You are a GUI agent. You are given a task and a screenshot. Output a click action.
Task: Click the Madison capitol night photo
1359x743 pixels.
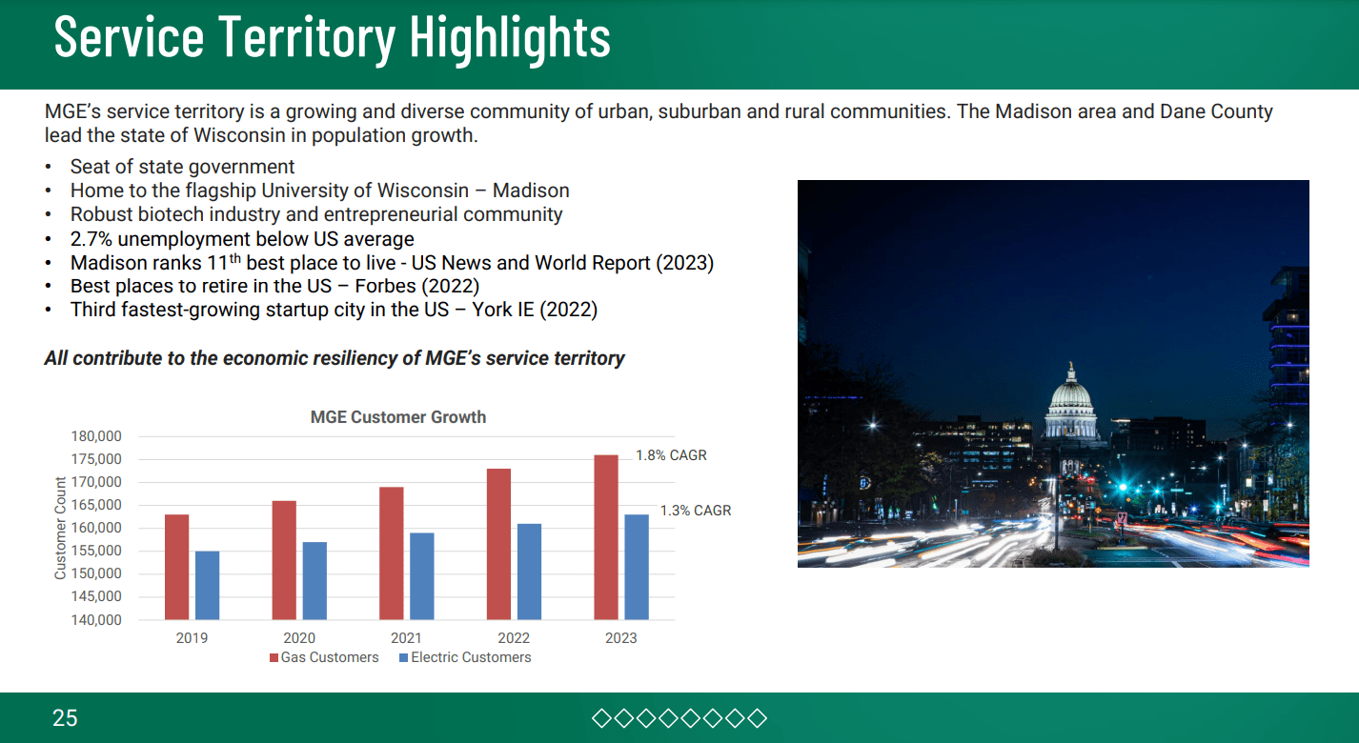1052,375
